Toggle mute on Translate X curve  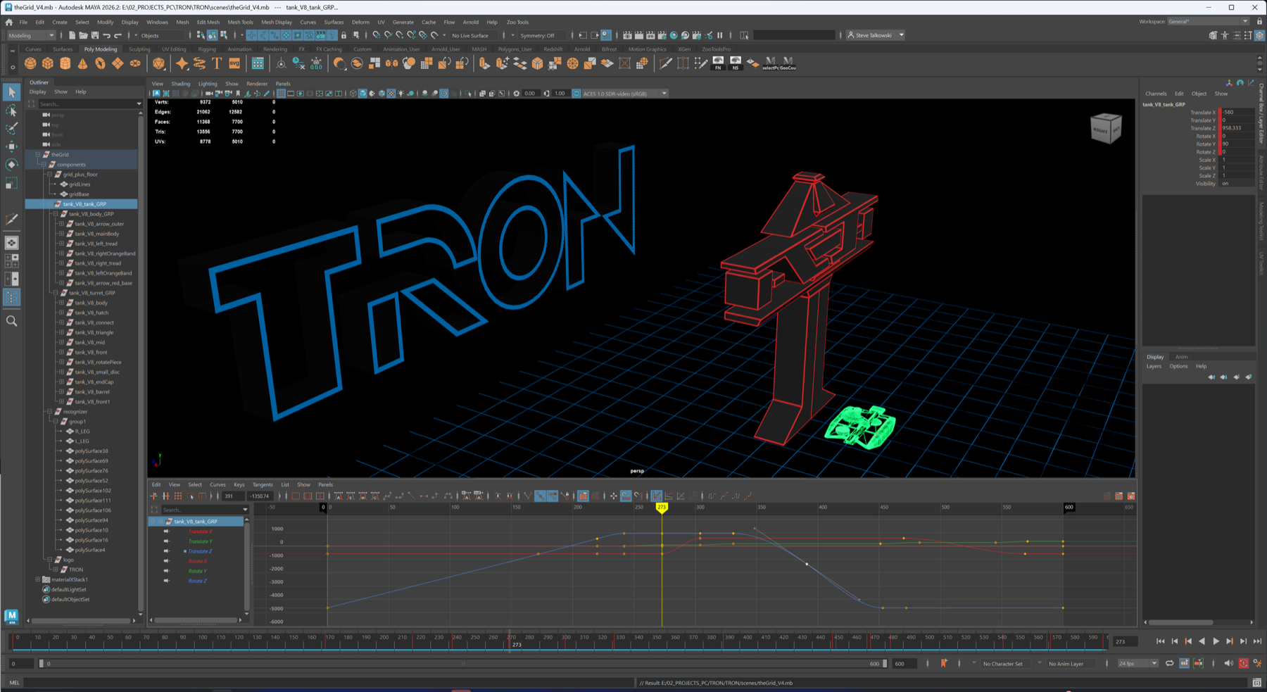pyautogui.click(x=167, y=531)
